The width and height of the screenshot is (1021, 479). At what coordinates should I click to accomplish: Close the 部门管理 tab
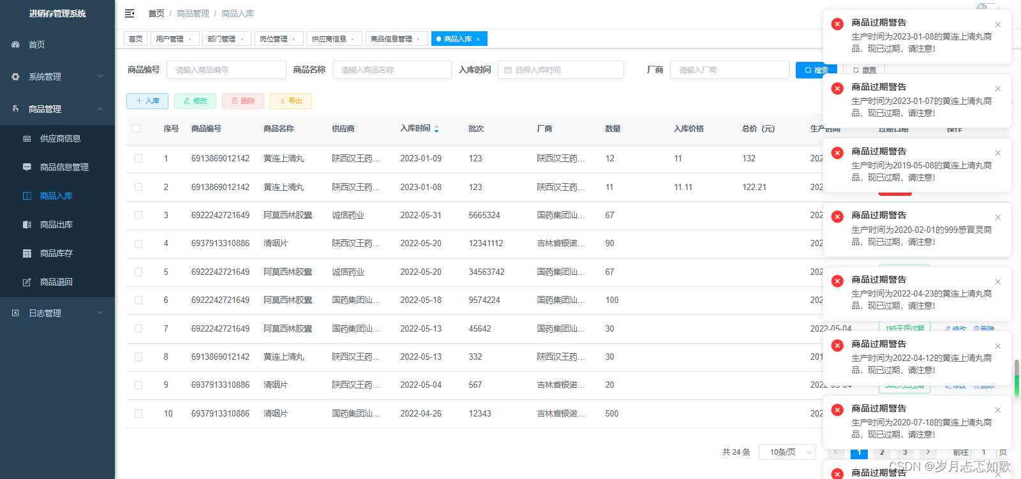pyautogui.click(x=242, y=40)
